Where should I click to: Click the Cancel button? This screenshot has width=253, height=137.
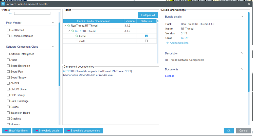[243, 131]
